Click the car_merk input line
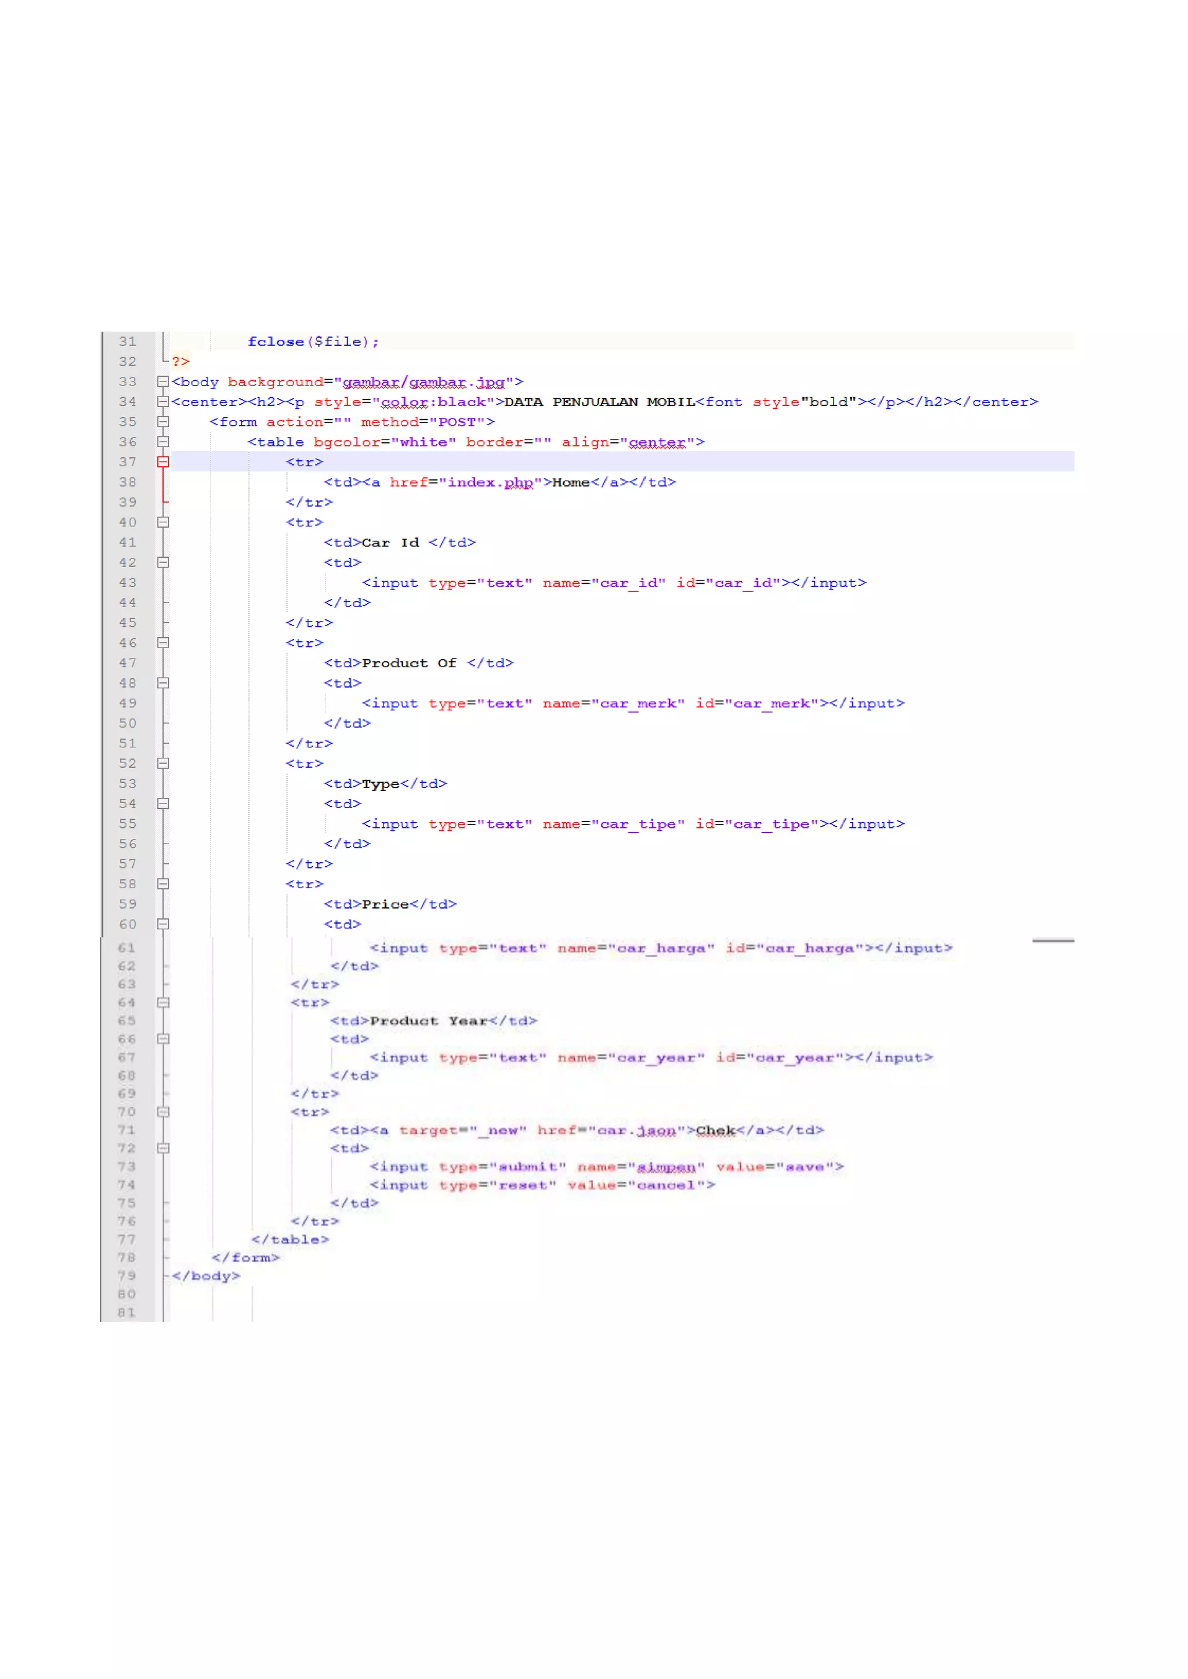The image size is (1188, 1679). coord(633,703)
